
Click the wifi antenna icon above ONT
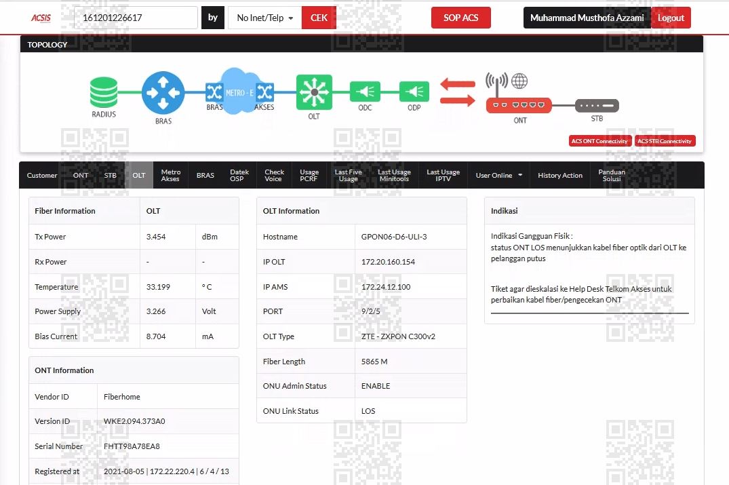[x=496, y=83]
